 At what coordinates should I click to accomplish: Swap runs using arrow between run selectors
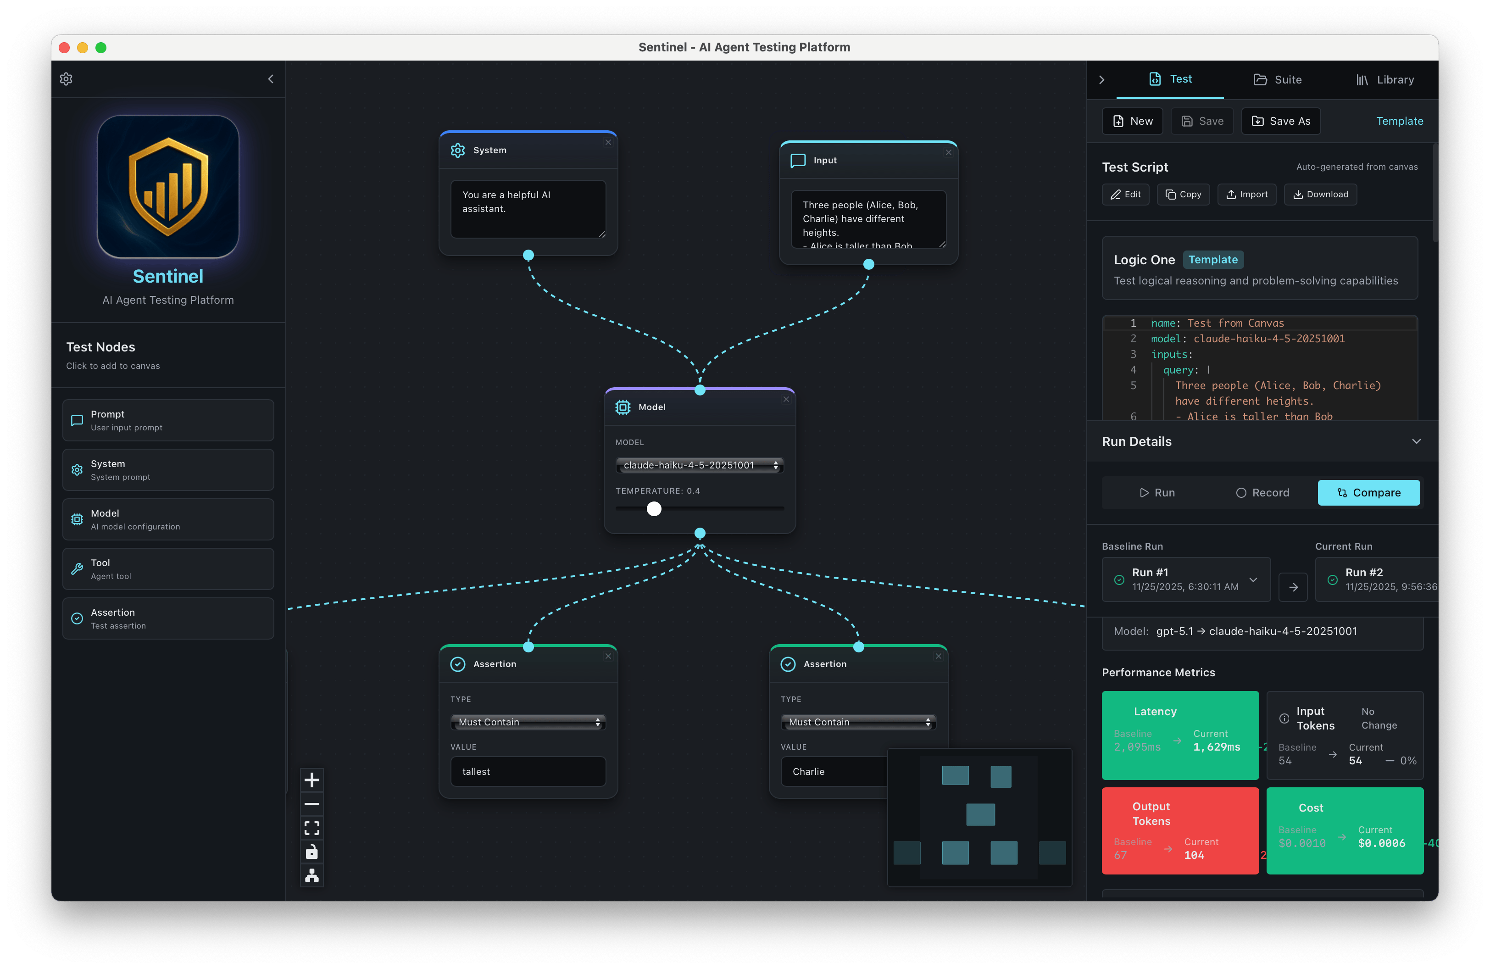tap(1293, 587)
